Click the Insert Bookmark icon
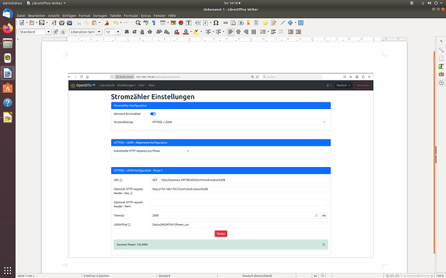Viewport: 446px width, 278px height. pyautogui.click(x=249, y=23)
